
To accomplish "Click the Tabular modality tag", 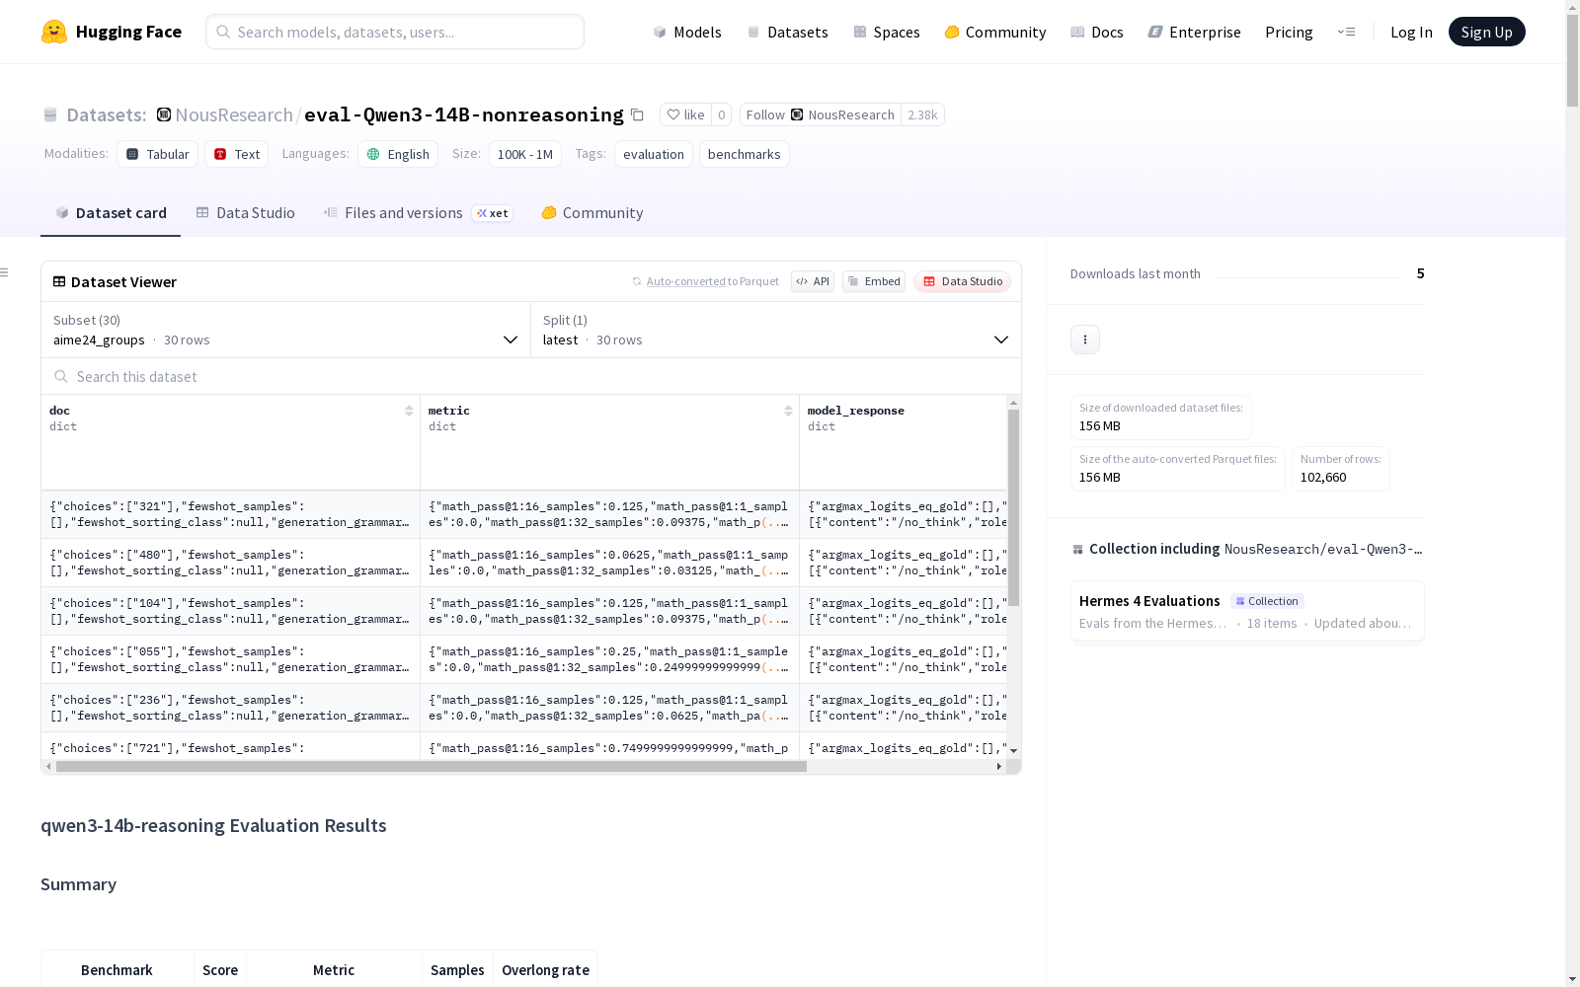I will tap(158, 154).
